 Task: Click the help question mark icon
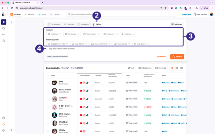(x=4, y=118)
